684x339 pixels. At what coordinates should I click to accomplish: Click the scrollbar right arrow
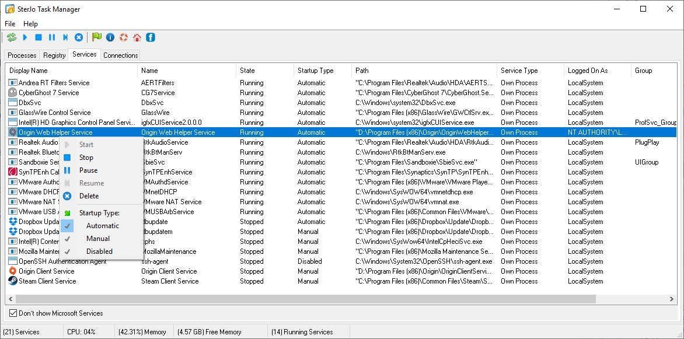(672, 299)
